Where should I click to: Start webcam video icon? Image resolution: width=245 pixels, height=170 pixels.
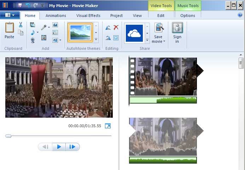(x=33, y=40)
